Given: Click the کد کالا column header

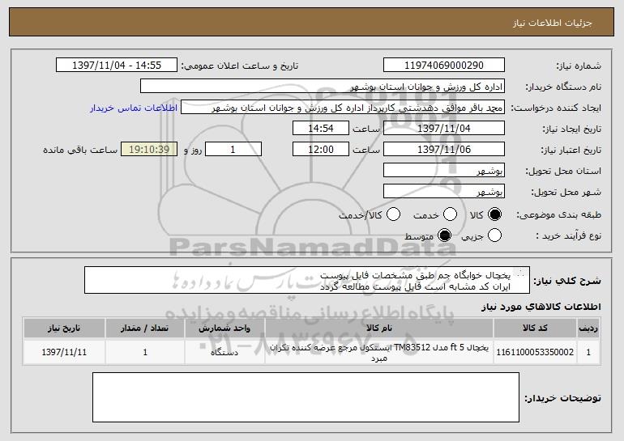Looking at the screenshot, I should pyautogui.click(x=535, y=329).
